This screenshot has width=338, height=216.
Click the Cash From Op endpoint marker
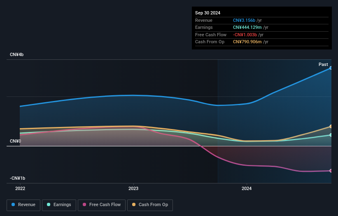tap(331, 127)
